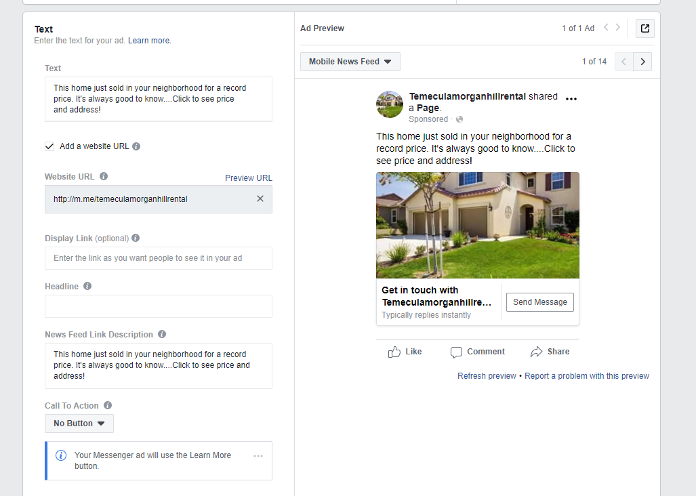Click the Website URL input field
Image resolution: width=696 pixels, height=496 pixels.
click(159, 199)
